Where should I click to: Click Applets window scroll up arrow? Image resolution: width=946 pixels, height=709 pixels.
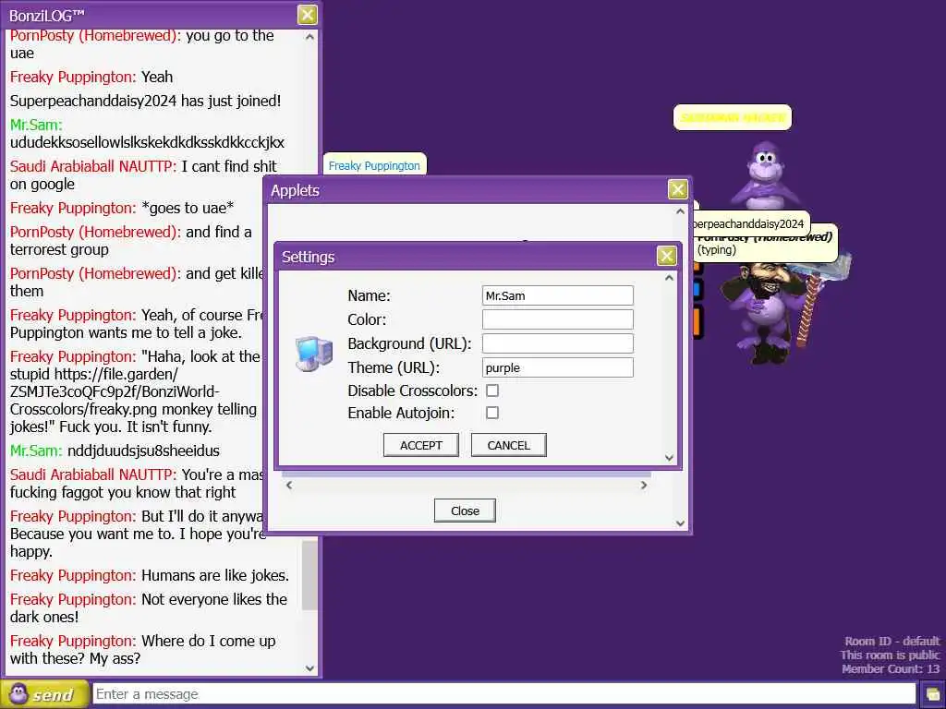tap(680, 211)
